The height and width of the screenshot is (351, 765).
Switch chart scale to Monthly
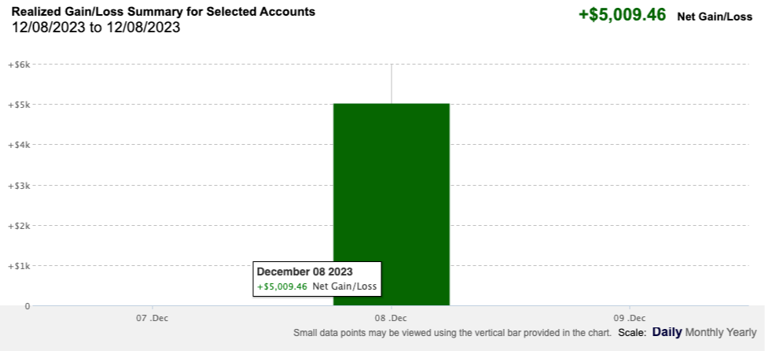(x=702, y=333)
